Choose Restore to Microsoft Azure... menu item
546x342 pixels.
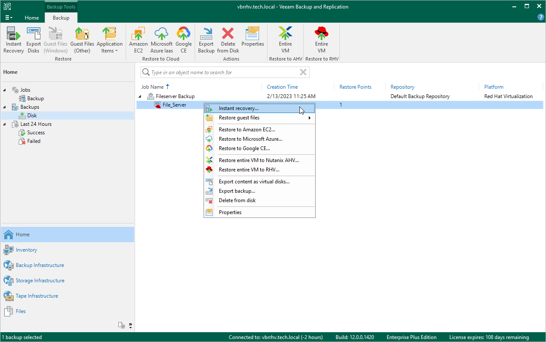[x=260, y=139]
